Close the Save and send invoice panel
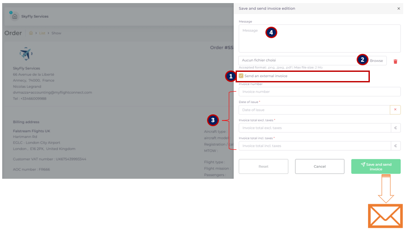This screenshot has height=230, width=408. coord(398,8)
